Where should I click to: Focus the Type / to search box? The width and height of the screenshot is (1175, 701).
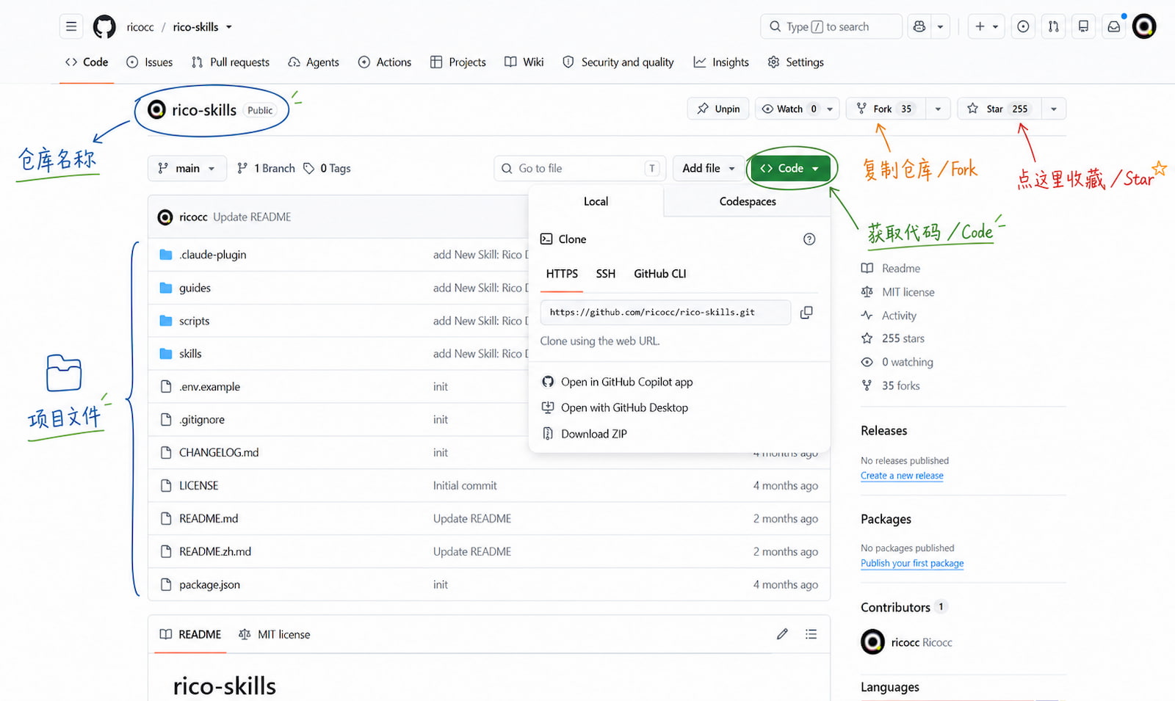pos(831,26)
